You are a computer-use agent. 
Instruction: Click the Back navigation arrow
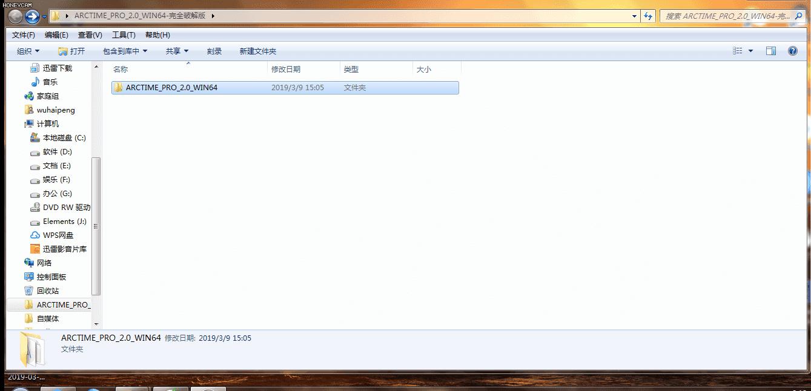click(16, 16)
